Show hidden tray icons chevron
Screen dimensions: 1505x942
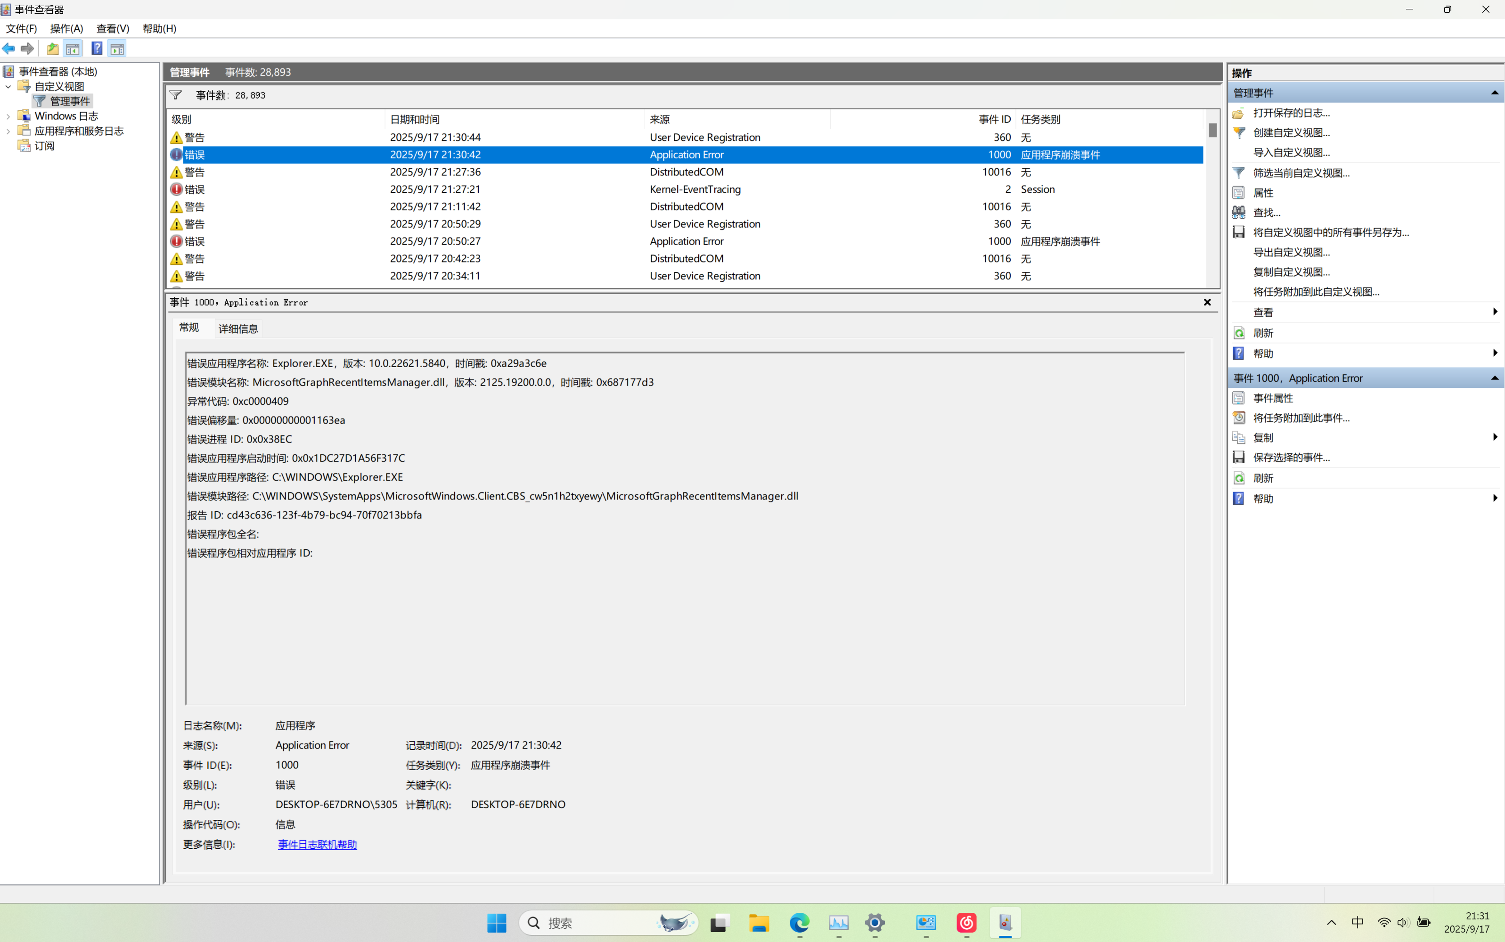point(1331,923)
